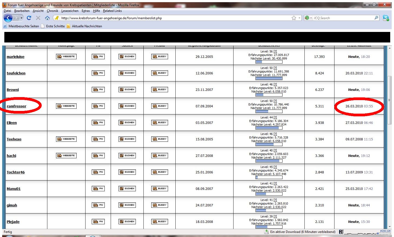Open the Ansicht menu
Image resolution: width=394 pixels, height=237 pixels.
38,11
